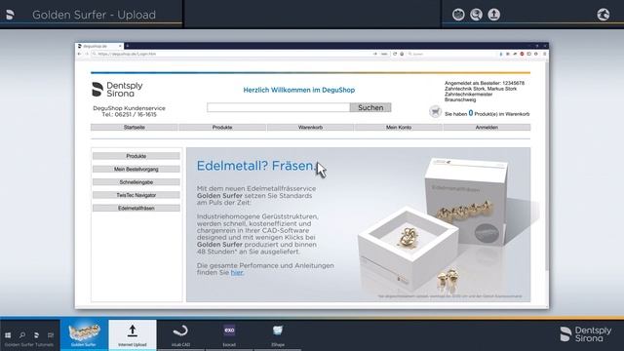Click the golden crown product image in box
Viewport: 624px width, 351px height.
[409, 237]
